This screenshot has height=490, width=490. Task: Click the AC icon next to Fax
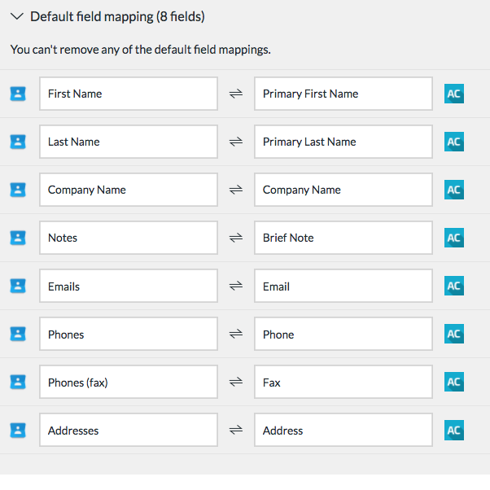(x=454, y=382)
